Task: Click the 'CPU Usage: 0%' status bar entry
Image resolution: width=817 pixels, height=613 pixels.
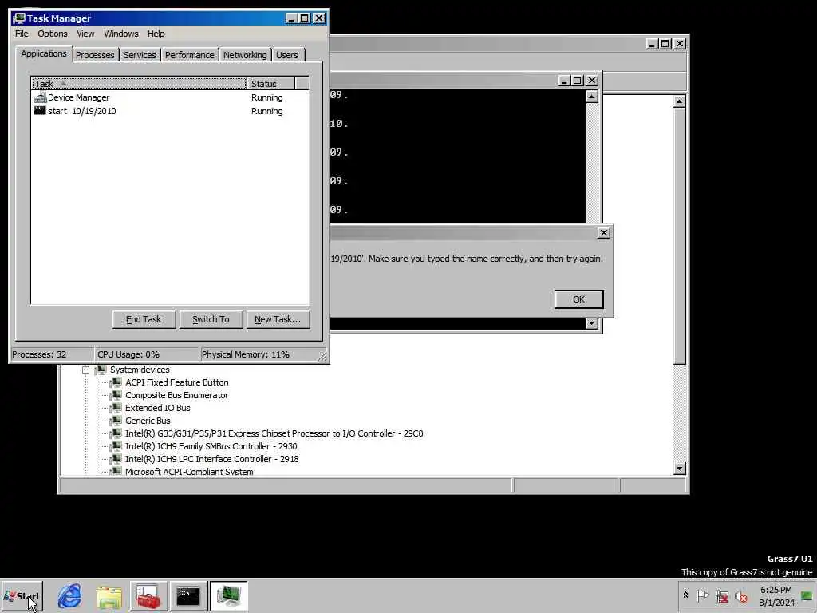Action: tap(147, 354)
